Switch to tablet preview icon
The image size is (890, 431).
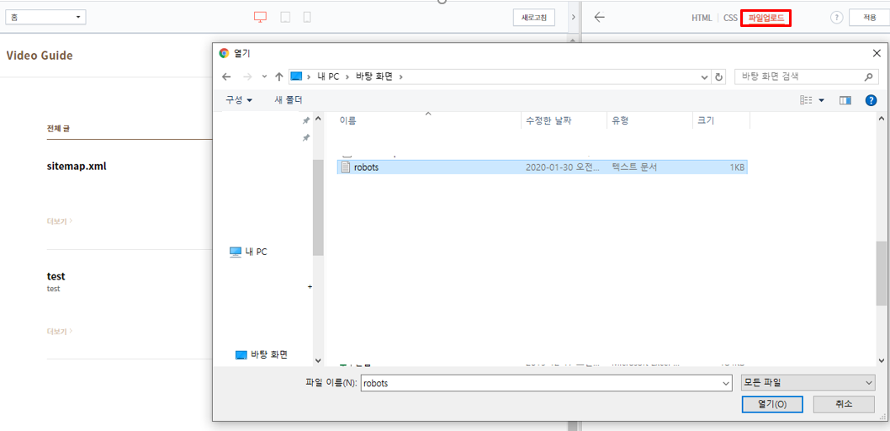(x=285, y=18)
